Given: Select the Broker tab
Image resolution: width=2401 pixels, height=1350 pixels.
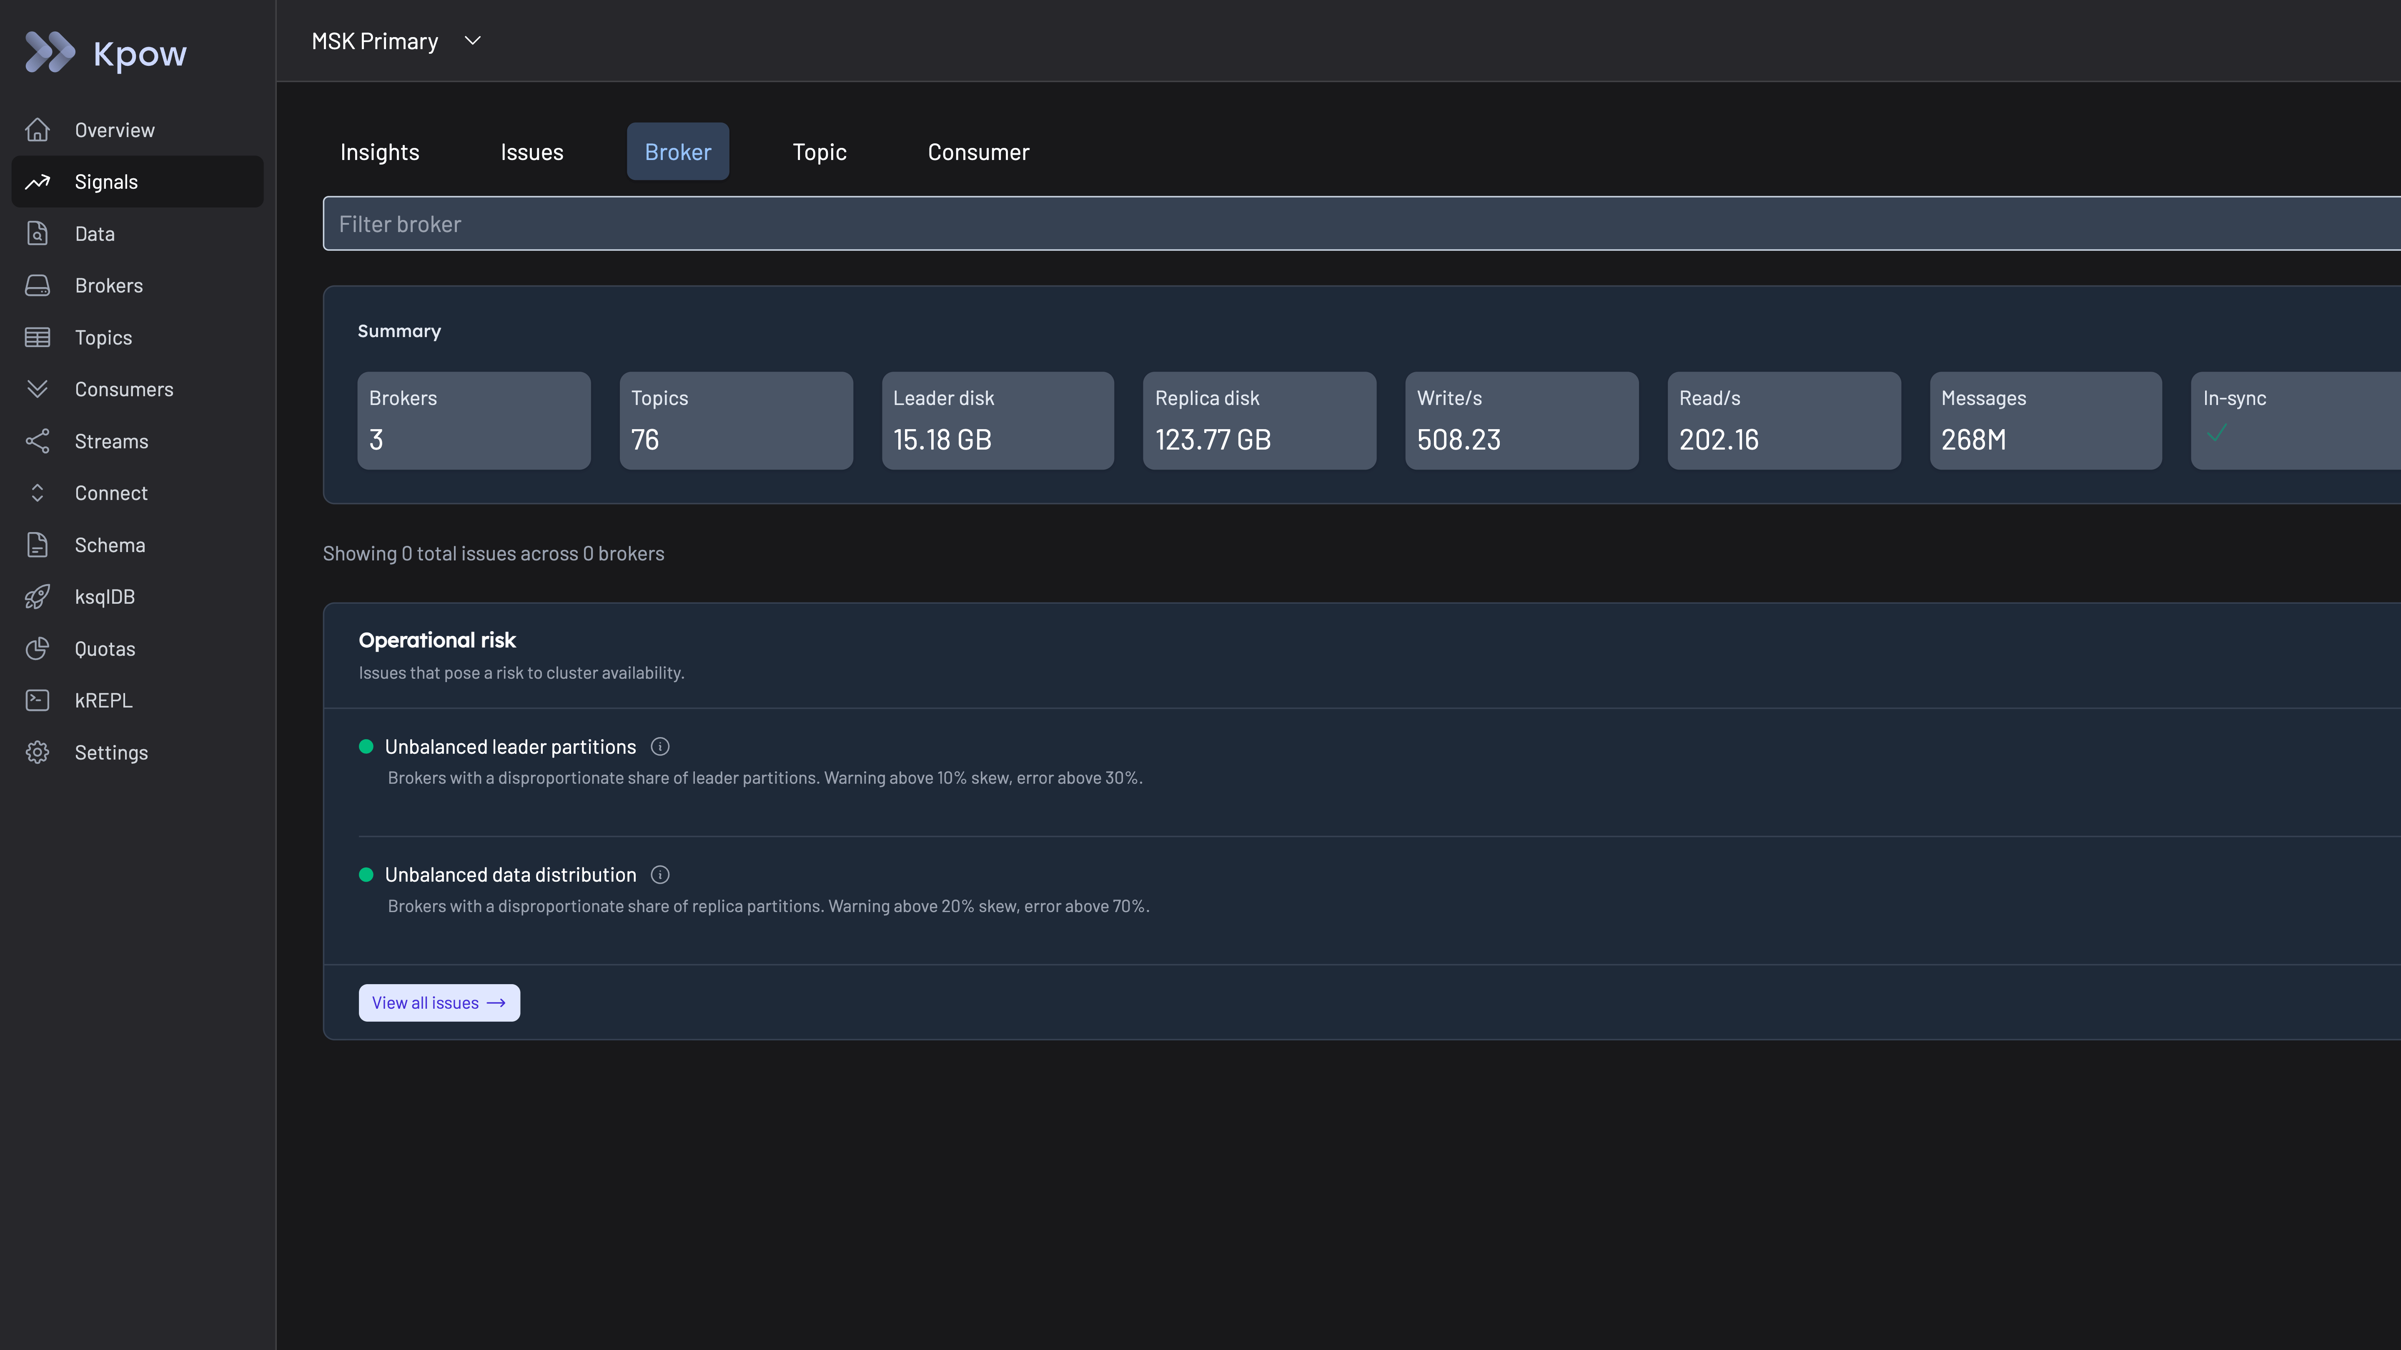Looking at the screenshot, I should click(678, 152).
